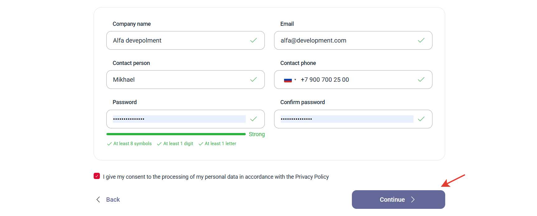This screenshot has height=216, width=537.
Task: Click the checkmark in the Password field
Action: 254,119
